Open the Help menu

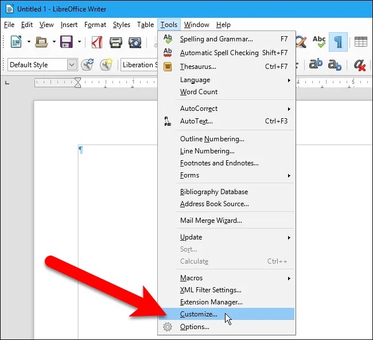[223, 25]
